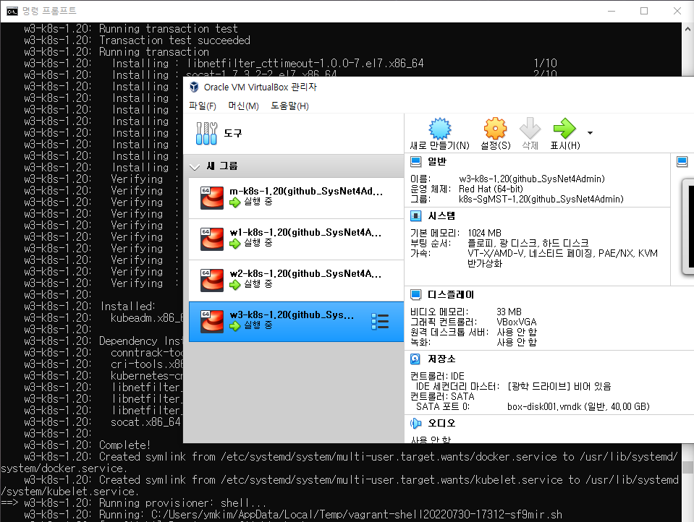Open the 저장소 section heading link
This screenshot has width=694, height=522.
coord(441,359)
